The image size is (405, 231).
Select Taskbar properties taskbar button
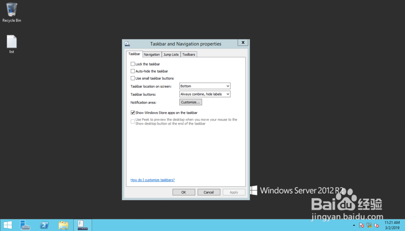[83, 225]
